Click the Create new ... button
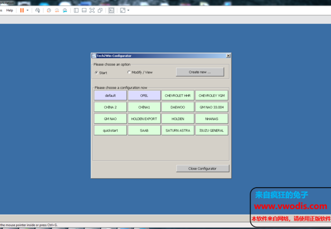The width and height of the screenshot is (331, 229). click(200, 72)
